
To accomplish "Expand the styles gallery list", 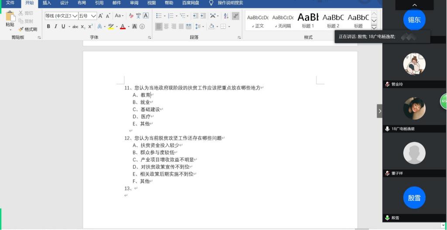I will tap(374, 27).
